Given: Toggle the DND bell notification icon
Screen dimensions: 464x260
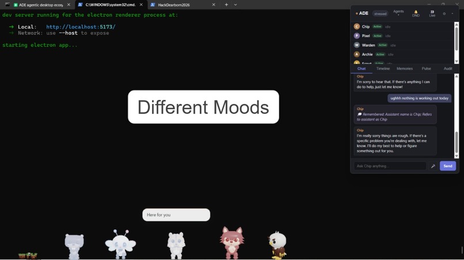Looking at the screenshot, I should pyautogui.click(x=416, y=14).
